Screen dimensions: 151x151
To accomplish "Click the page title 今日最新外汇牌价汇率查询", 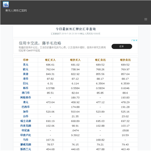I will point(75,29).
